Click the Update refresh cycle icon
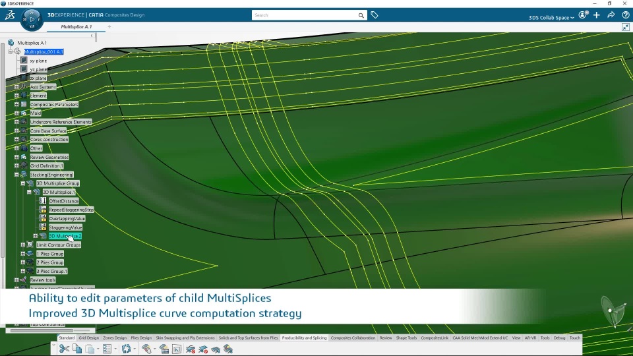The width and height of the screenshot is (633, 356). pos(127,349)
